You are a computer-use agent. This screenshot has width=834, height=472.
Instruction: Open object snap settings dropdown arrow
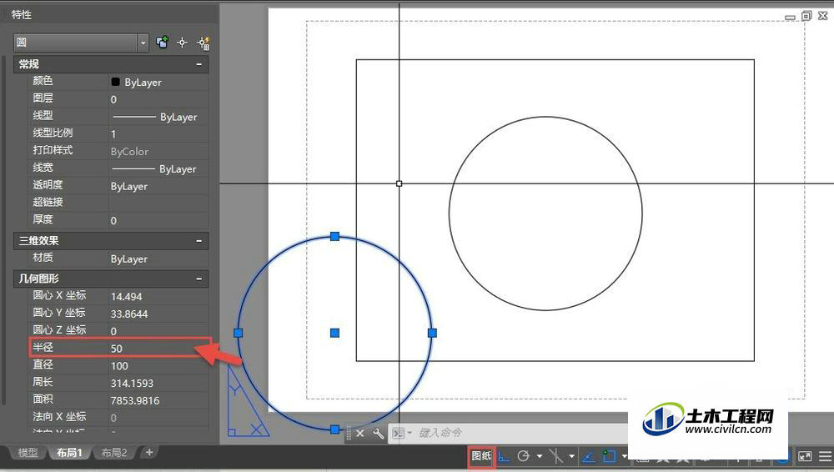625,456
